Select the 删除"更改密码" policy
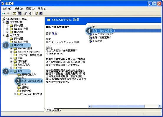 (x=102, y=38)
